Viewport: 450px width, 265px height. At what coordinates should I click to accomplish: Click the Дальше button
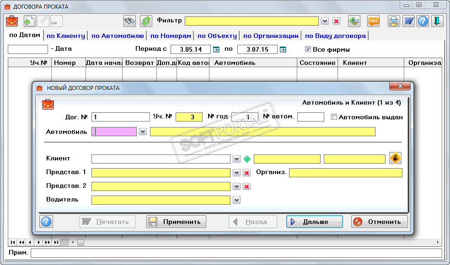pos(315,222)
